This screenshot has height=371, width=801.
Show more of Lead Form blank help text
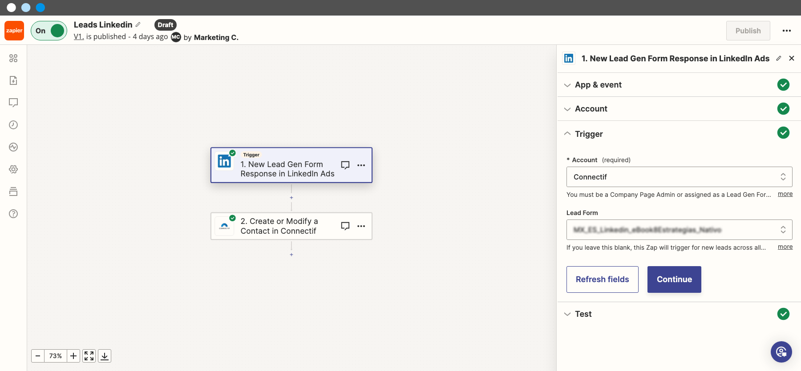(x=785, y=247)
